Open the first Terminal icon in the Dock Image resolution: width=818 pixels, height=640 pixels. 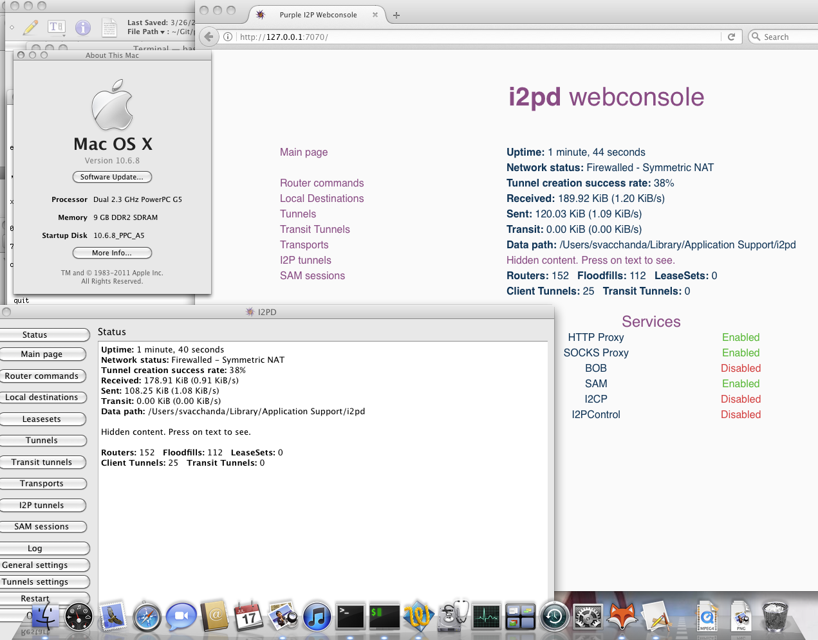[x=351, y=617]
